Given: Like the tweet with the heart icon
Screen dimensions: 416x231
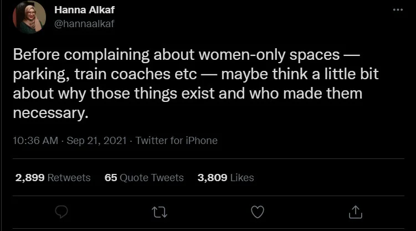Looking at the screenshot, I should click(257, 211).
